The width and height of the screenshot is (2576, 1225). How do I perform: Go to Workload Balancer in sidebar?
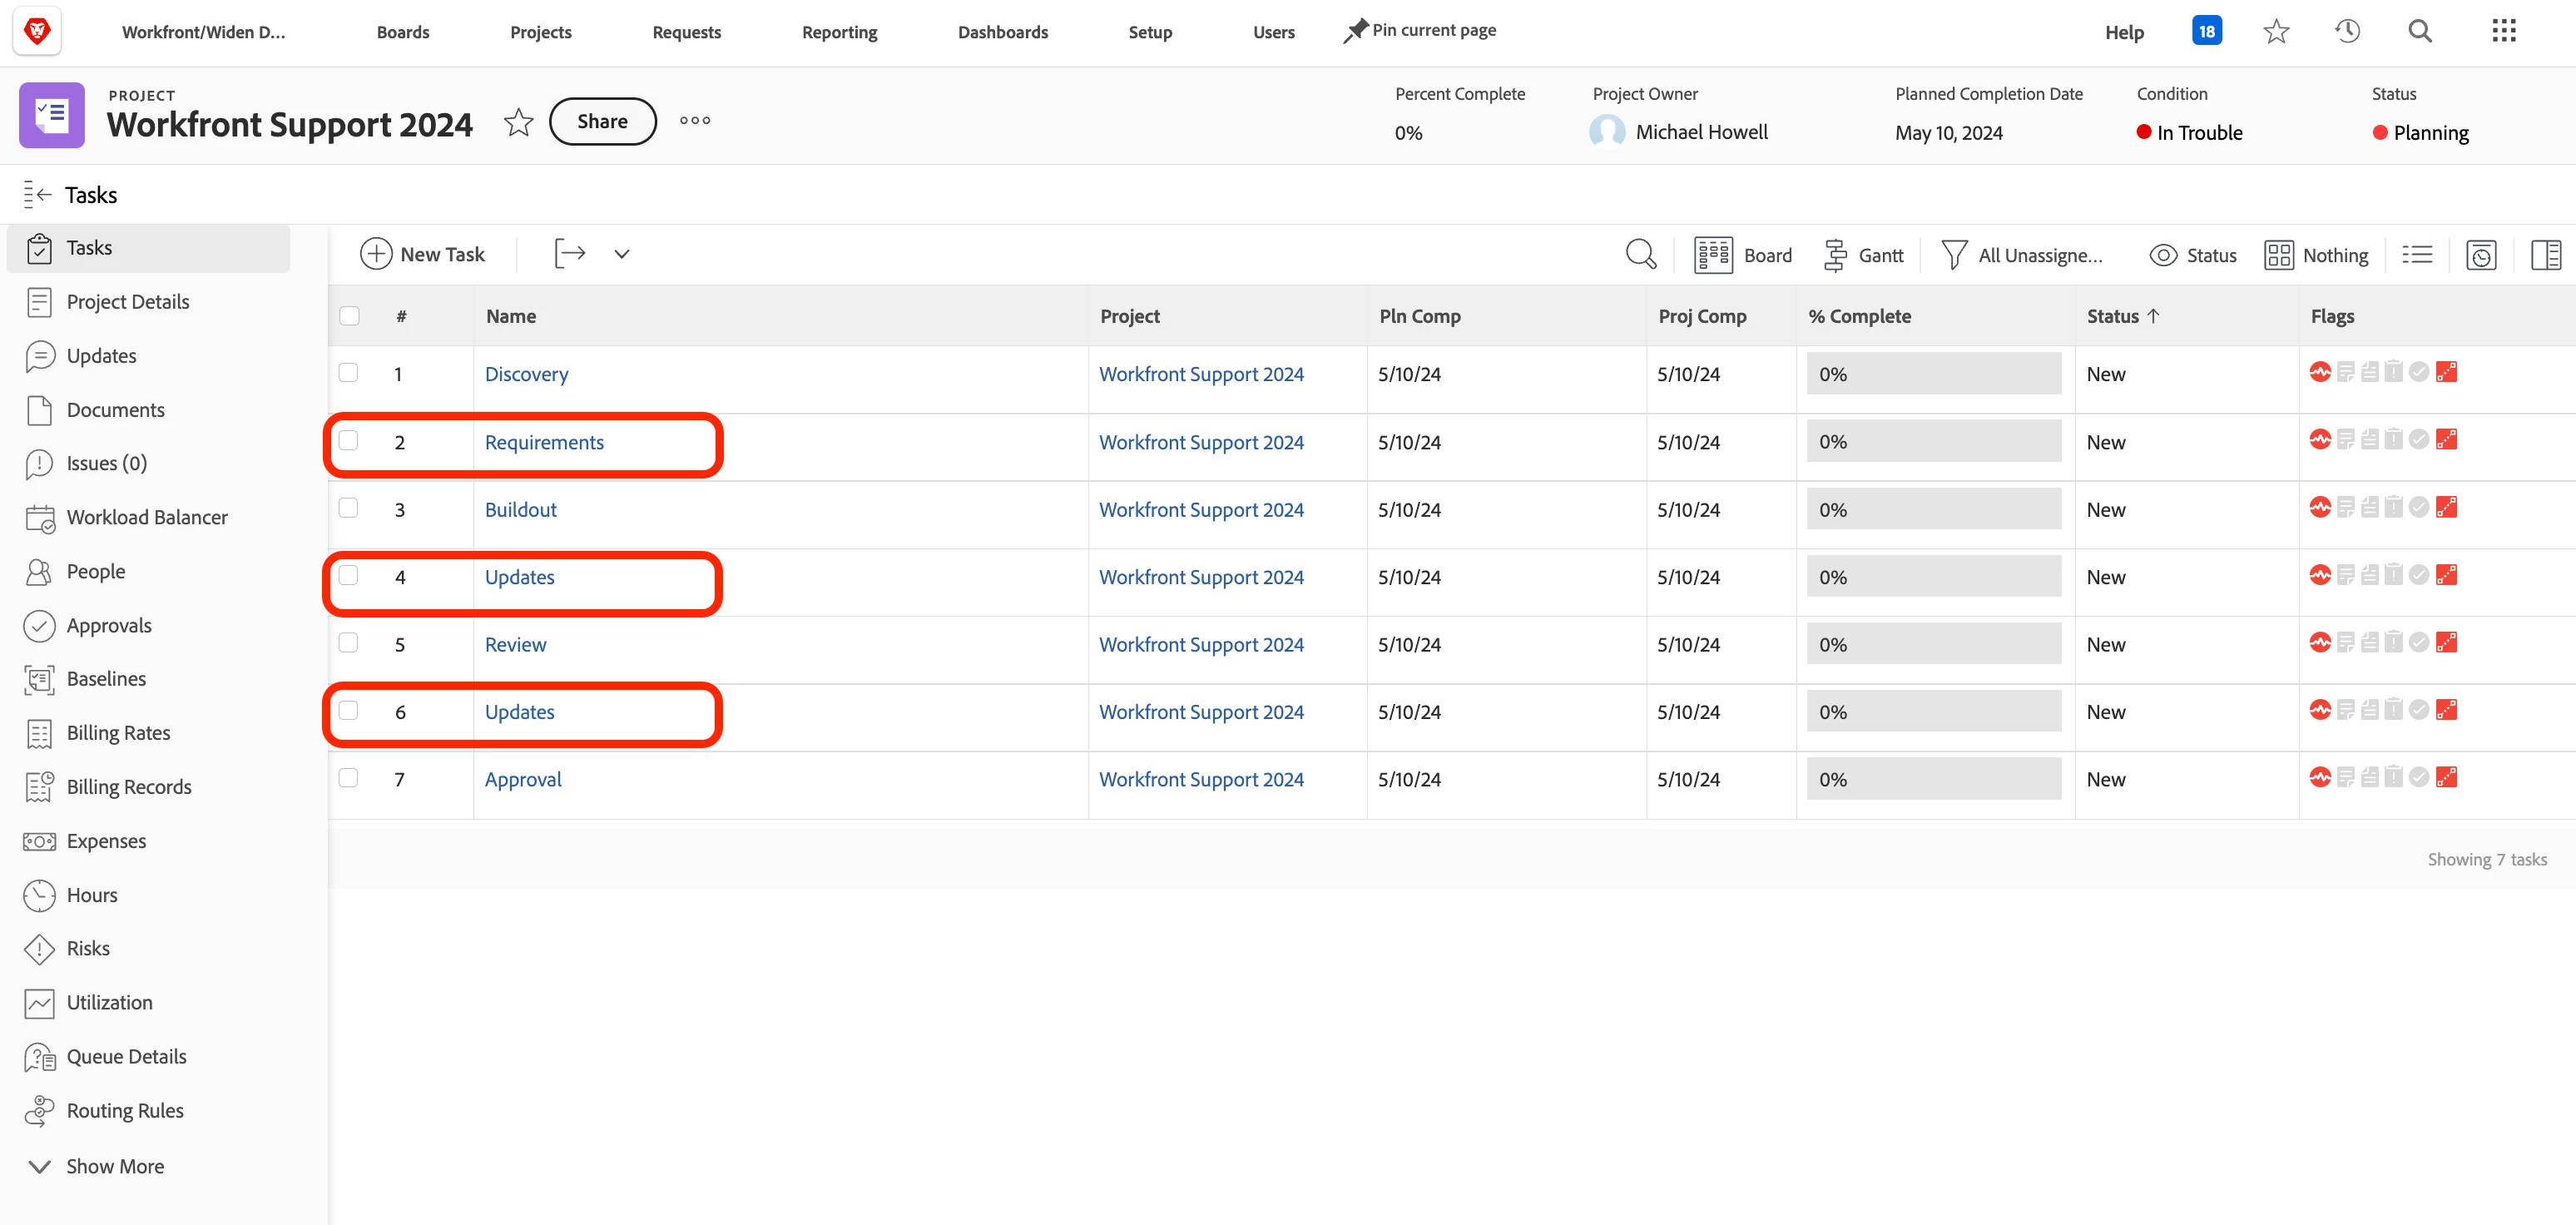tap(146, 517)
